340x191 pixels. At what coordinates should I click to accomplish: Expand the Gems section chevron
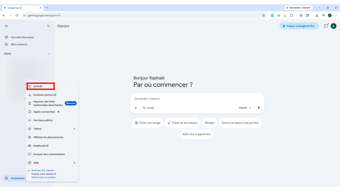pos(49,53)
